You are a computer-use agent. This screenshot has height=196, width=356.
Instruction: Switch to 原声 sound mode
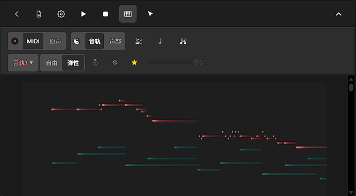55,41
